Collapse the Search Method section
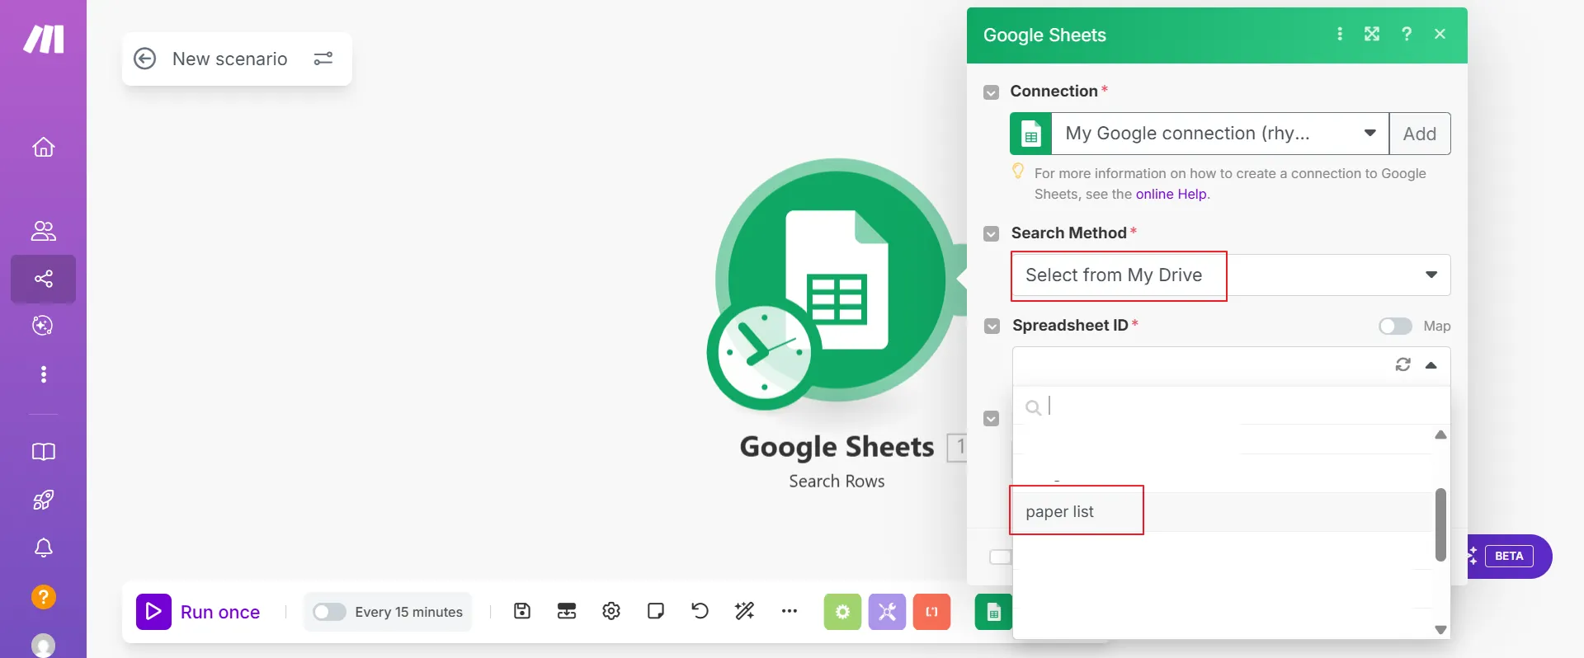1584x658 pixels. [992, 234]
